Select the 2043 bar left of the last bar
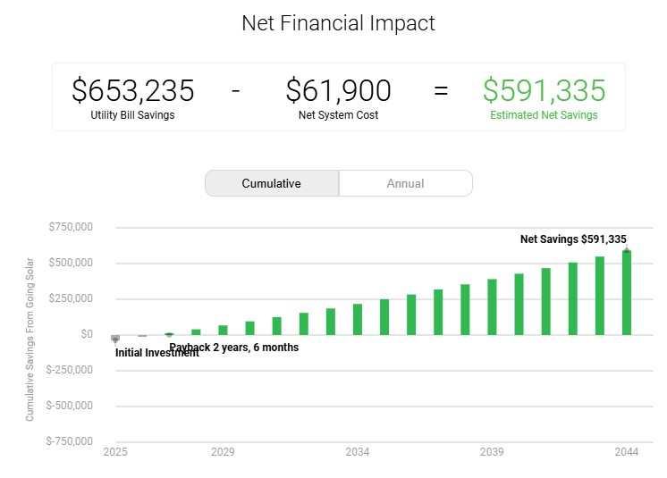This screenshot has width=667, height=478. (600, 296)
